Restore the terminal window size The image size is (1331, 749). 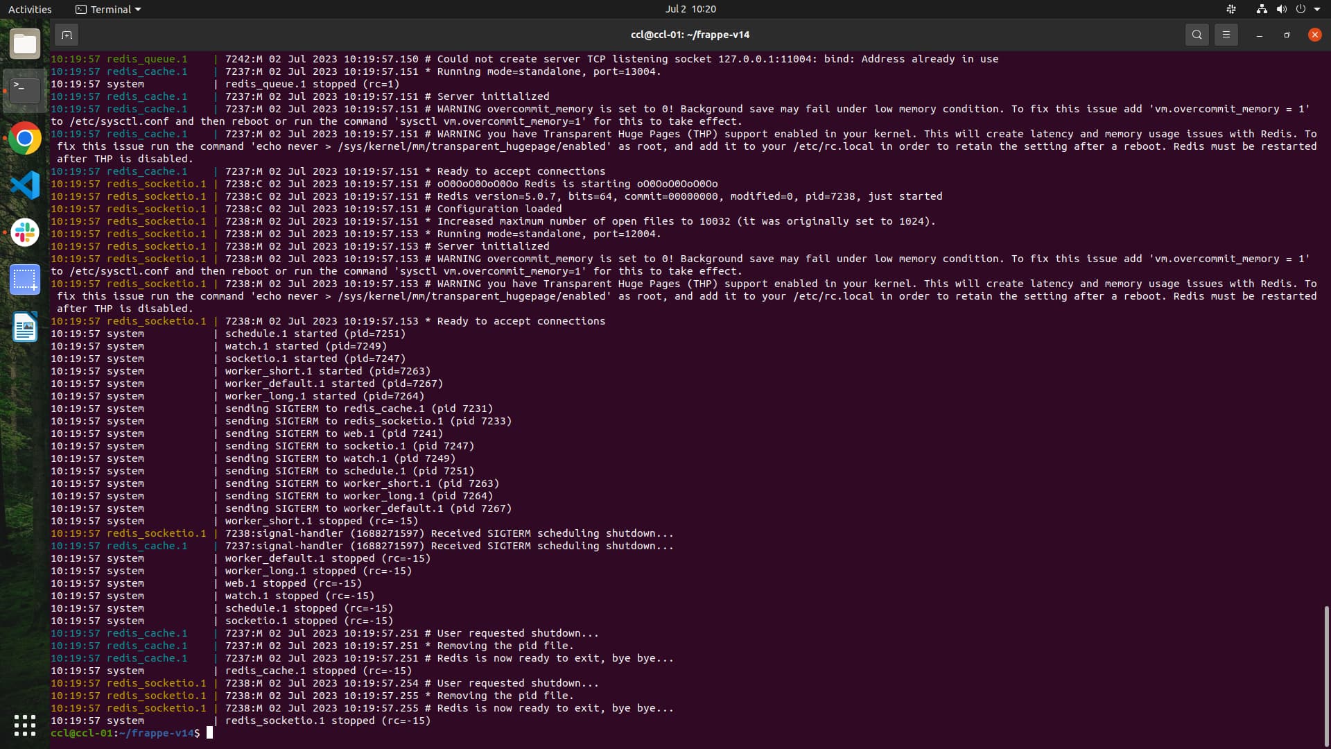pyautogui.click(x=1287, y=35)
